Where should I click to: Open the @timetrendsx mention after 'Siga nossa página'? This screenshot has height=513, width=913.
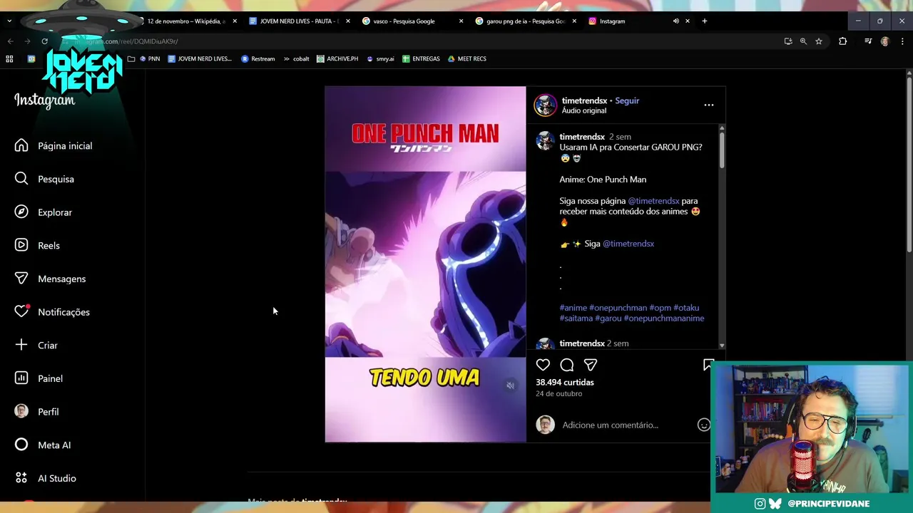(x=653, y=201)
